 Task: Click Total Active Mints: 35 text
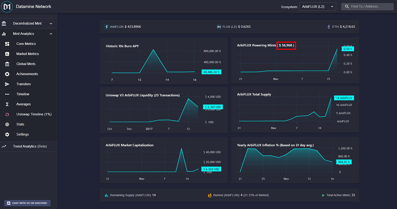[341, 195]
